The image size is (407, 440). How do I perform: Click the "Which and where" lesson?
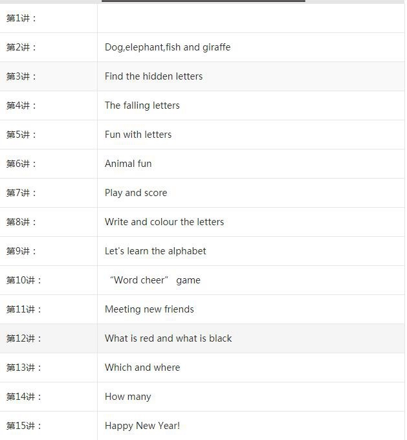coord(142,368)
